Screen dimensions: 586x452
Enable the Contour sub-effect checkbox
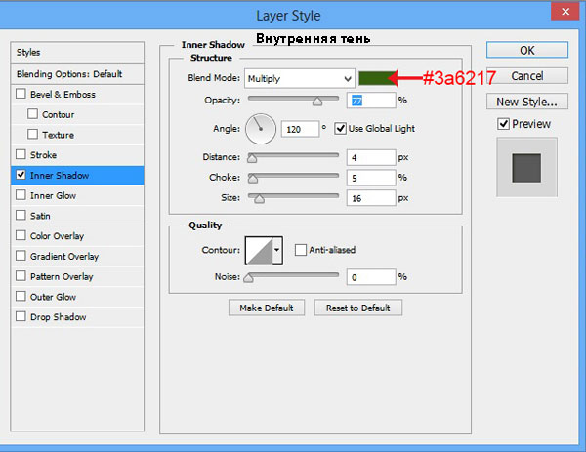33,113
